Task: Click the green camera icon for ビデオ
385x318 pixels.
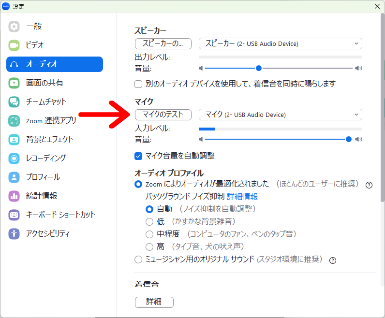Action: tap(14, 45)
